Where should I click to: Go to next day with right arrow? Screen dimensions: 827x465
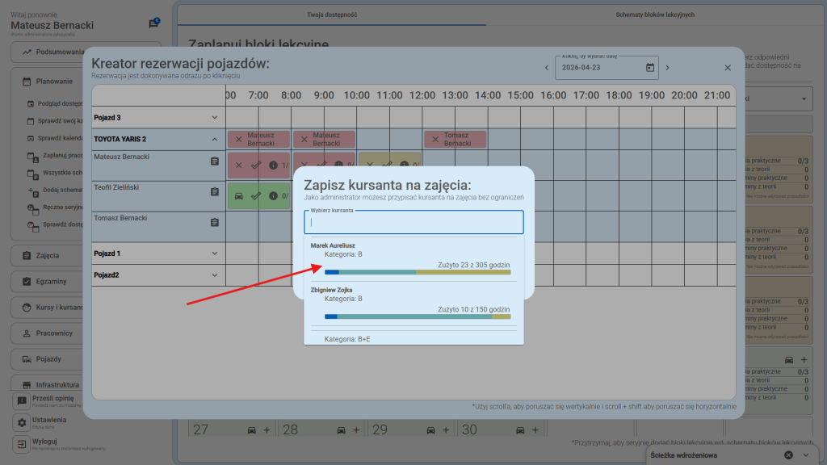668,68
